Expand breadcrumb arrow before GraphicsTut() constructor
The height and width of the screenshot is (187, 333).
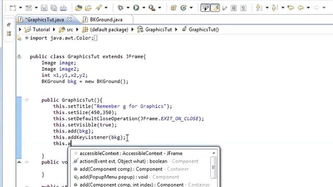[x=176, y=29]
